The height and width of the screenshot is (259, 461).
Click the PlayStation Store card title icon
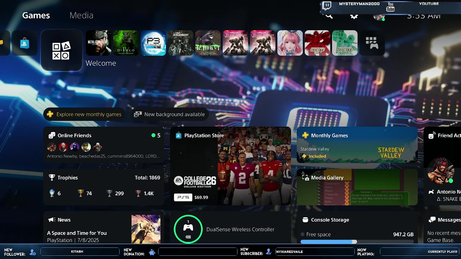tap(178, 135)
